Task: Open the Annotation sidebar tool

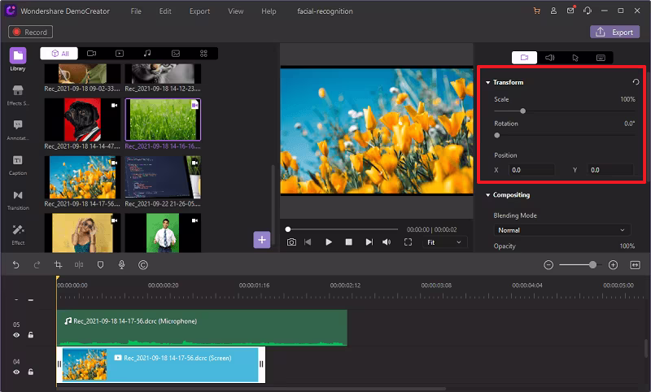Action: (x=18, y=130)
